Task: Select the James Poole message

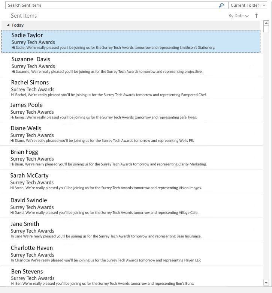Action: pyautogui.click(x=132, y=111)
